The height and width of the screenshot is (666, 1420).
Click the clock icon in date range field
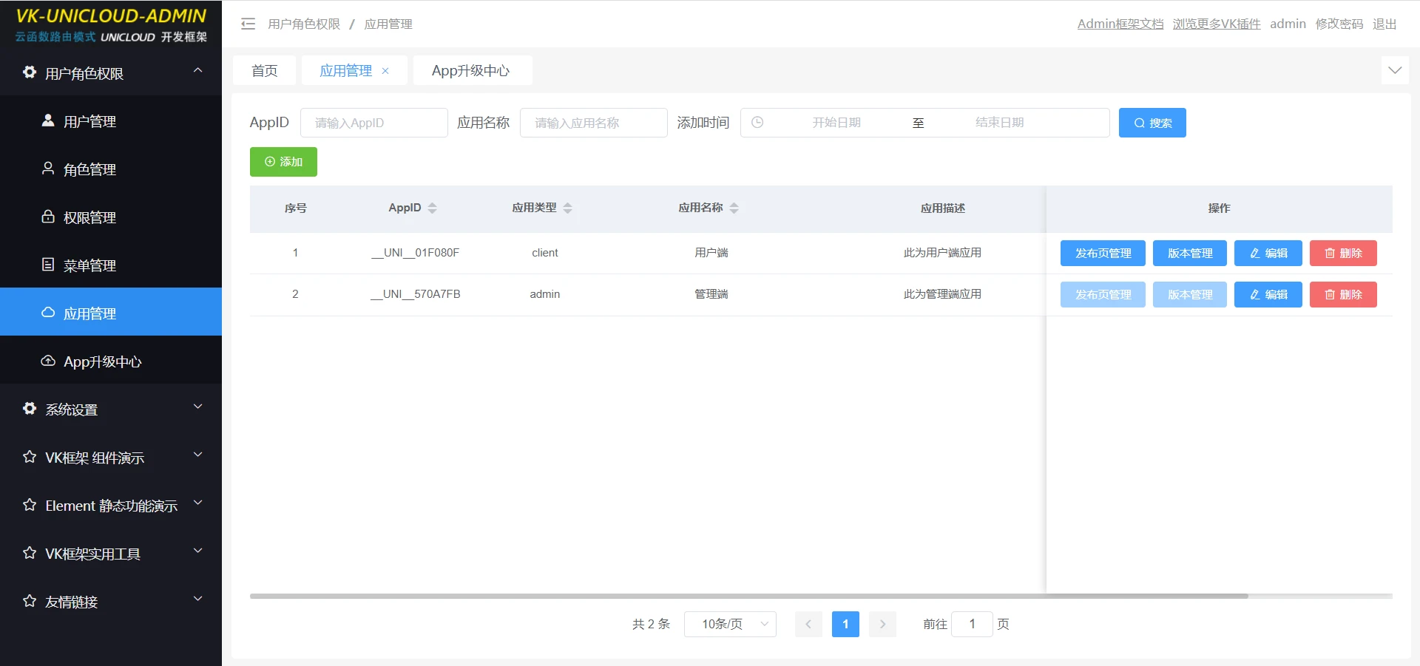[x=757, y=123]
